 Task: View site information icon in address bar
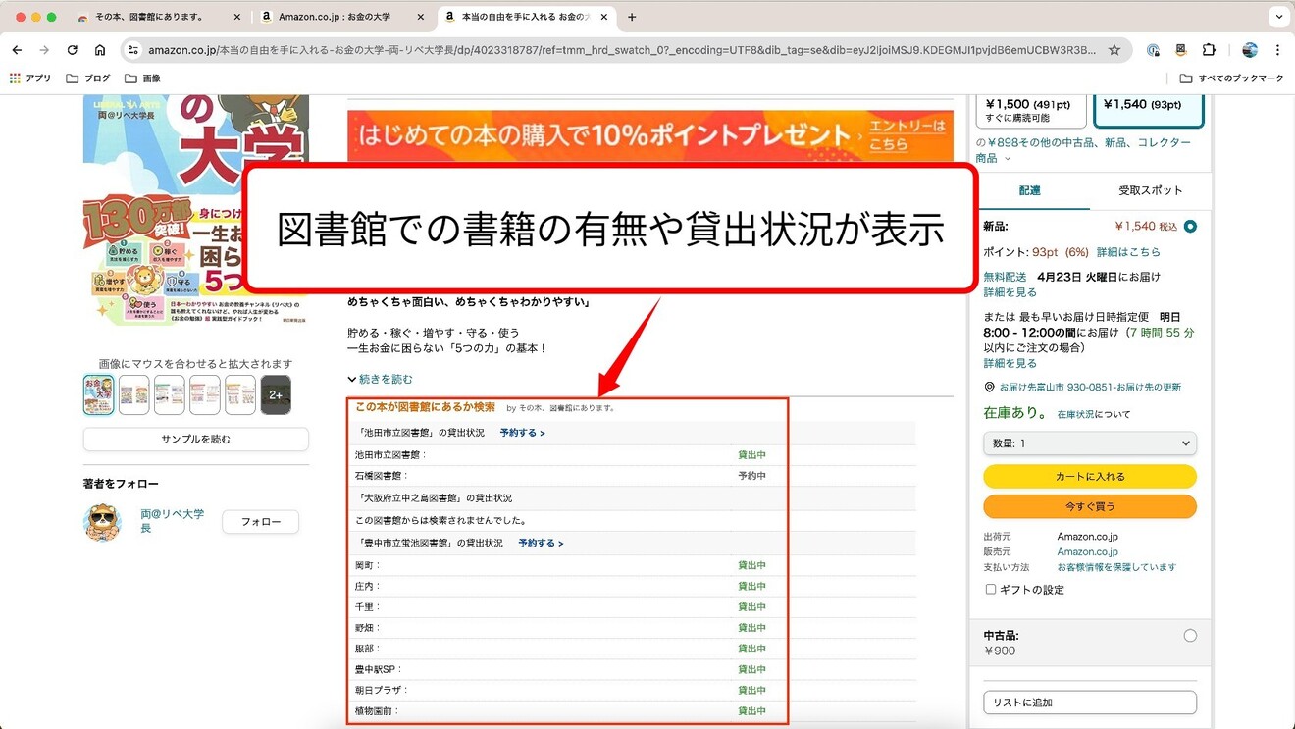pos(133,50)
